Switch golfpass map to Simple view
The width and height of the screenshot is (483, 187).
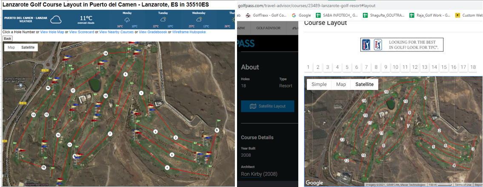pyautogui.click(x=319, y=84)
